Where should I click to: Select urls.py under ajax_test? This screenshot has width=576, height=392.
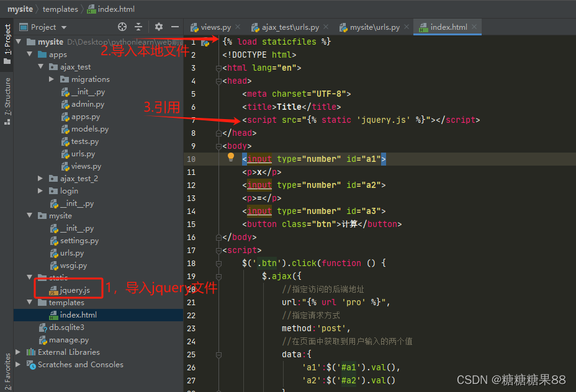(78, 154)
